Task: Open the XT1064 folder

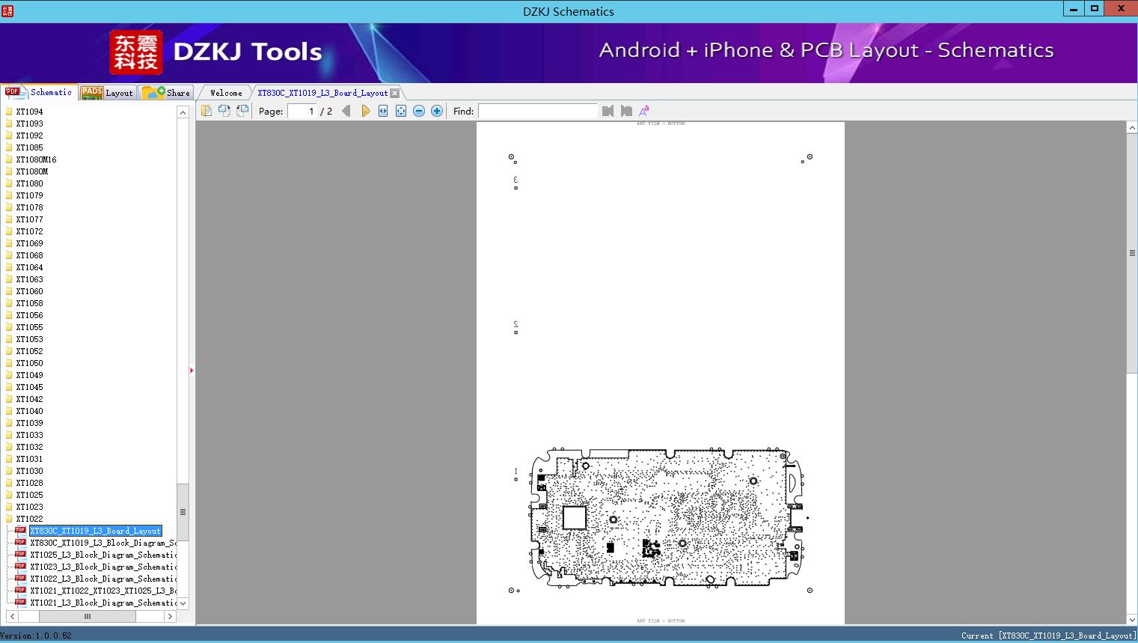Action: [x=29, y=267]
